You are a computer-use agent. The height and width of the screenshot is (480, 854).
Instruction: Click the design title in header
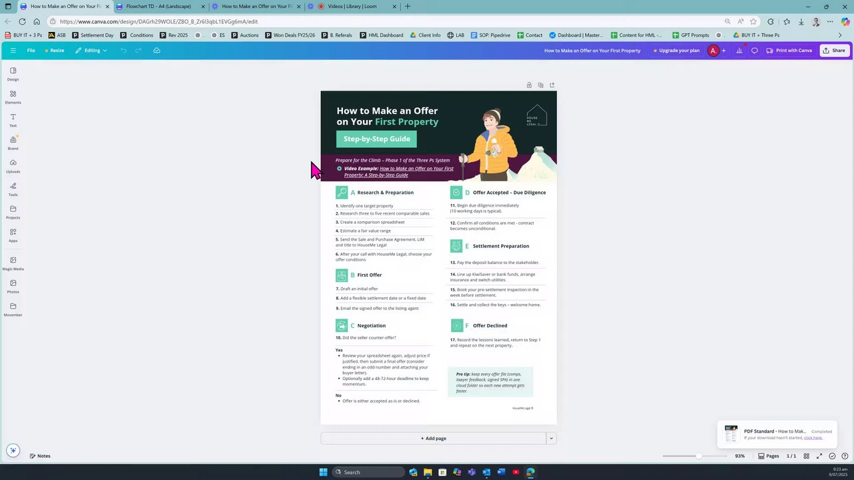pyautogui.click(x=592, y=51)
